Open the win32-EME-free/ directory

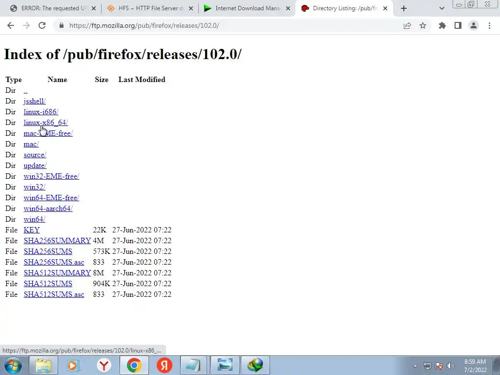tap(51, 176)
